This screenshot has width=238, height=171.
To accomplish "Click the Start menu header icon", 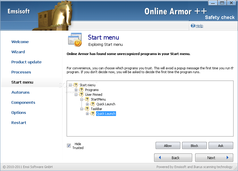I will (75, 40).
